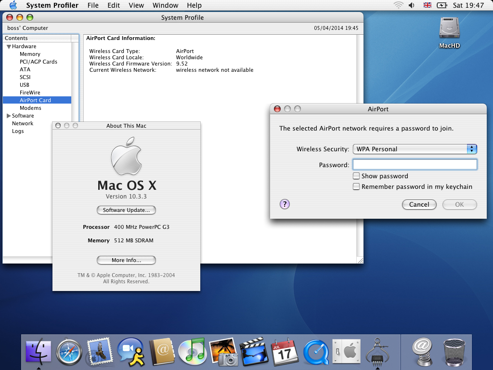Open the @ spring website icon in Dock
The image size is (493, 370).
point(422,351)
